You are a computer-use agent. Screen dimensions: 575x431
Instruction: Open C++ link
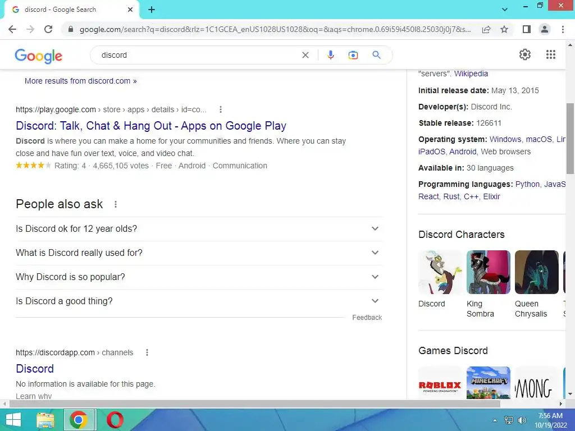point(471,197)
